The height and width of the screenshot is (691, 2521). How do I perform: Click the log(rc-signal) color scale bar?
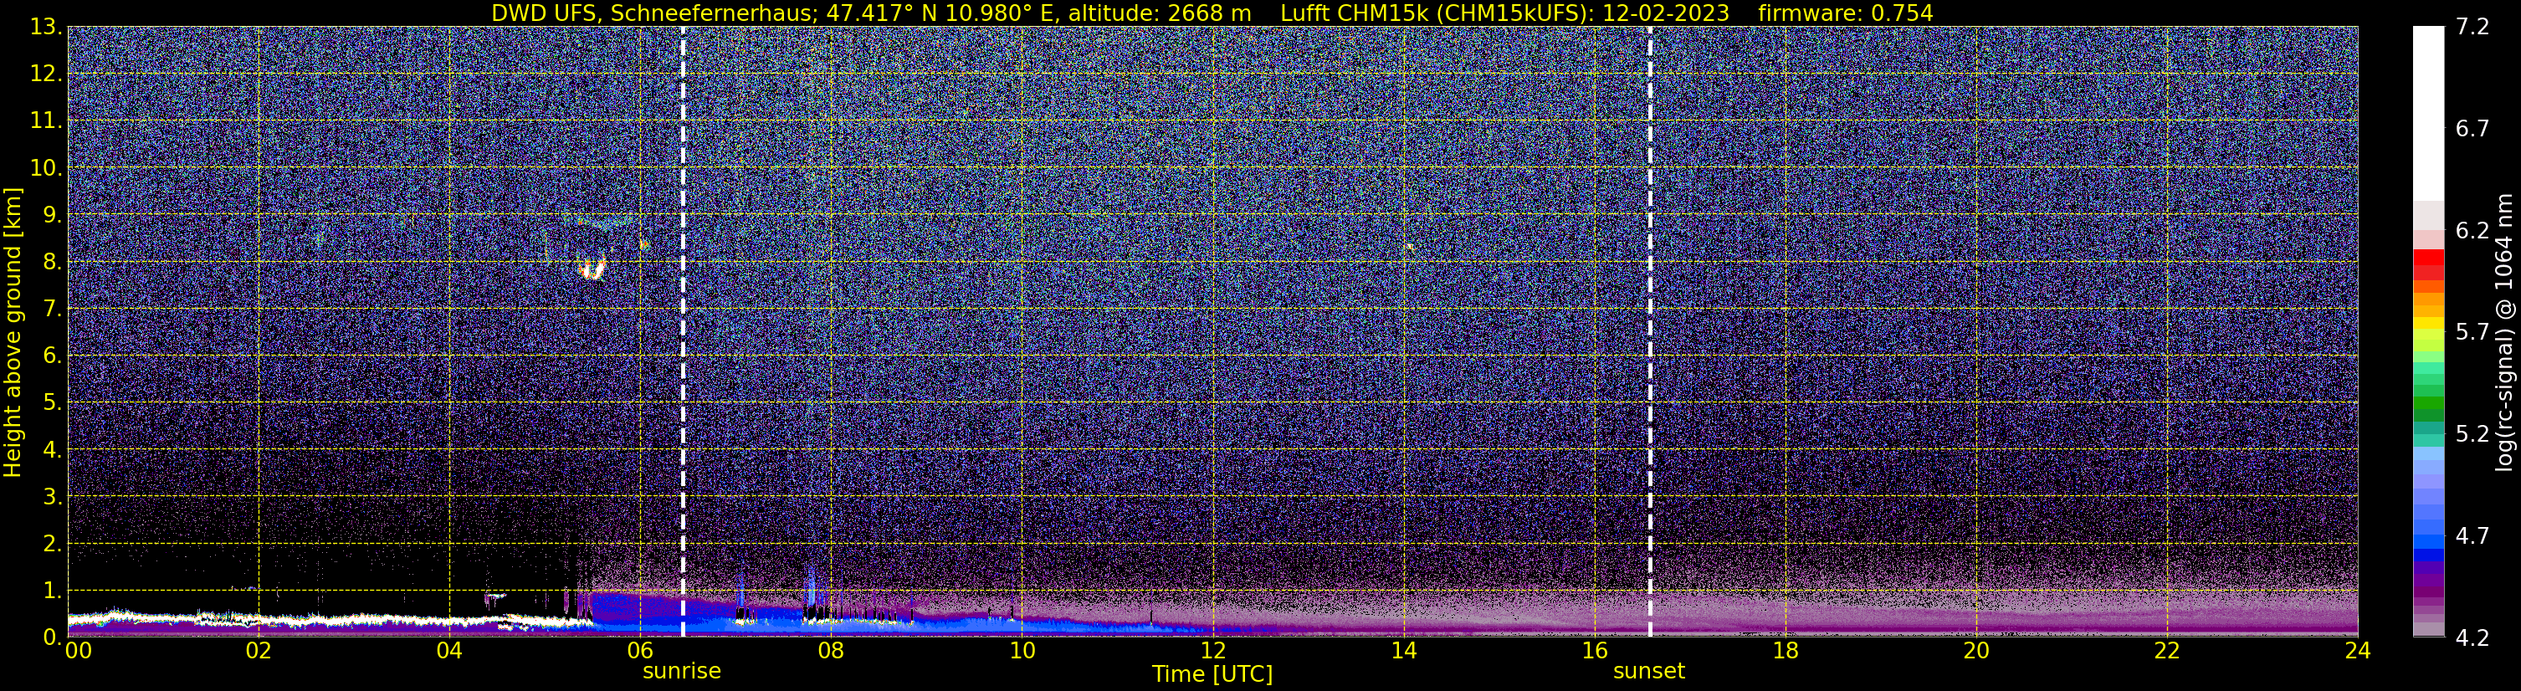[2428, 332]
